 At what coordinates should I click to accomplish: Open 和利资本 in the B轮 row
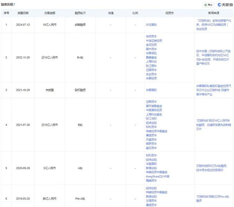point(151,127)
